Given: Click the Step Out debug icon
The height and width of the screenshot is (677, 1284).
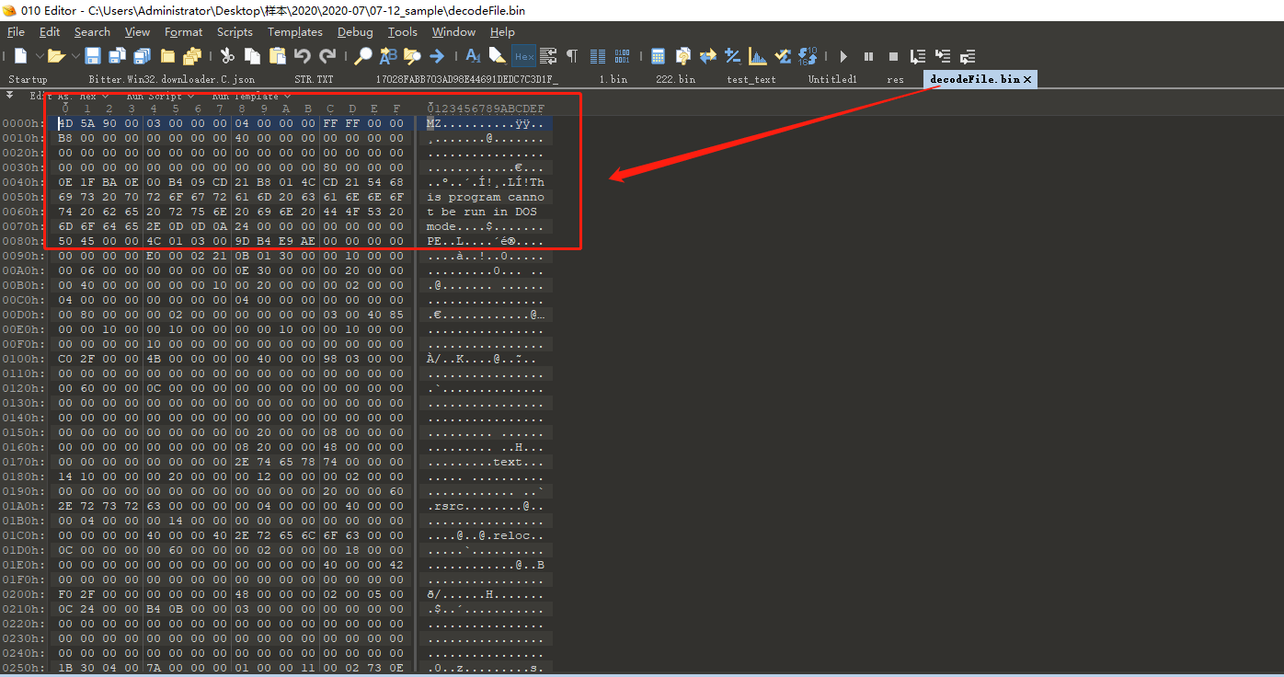Looking at the screenshot, I should pyautogui.click(x=968, y=56).
